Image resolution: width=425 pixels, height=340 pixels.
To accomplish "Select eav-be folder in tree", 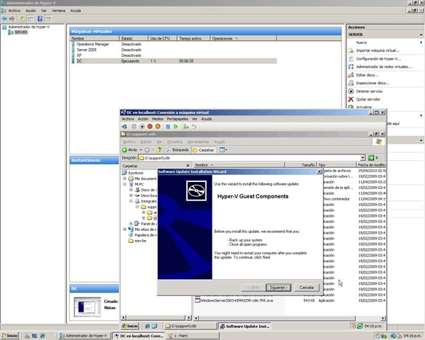I will [137, 241].
